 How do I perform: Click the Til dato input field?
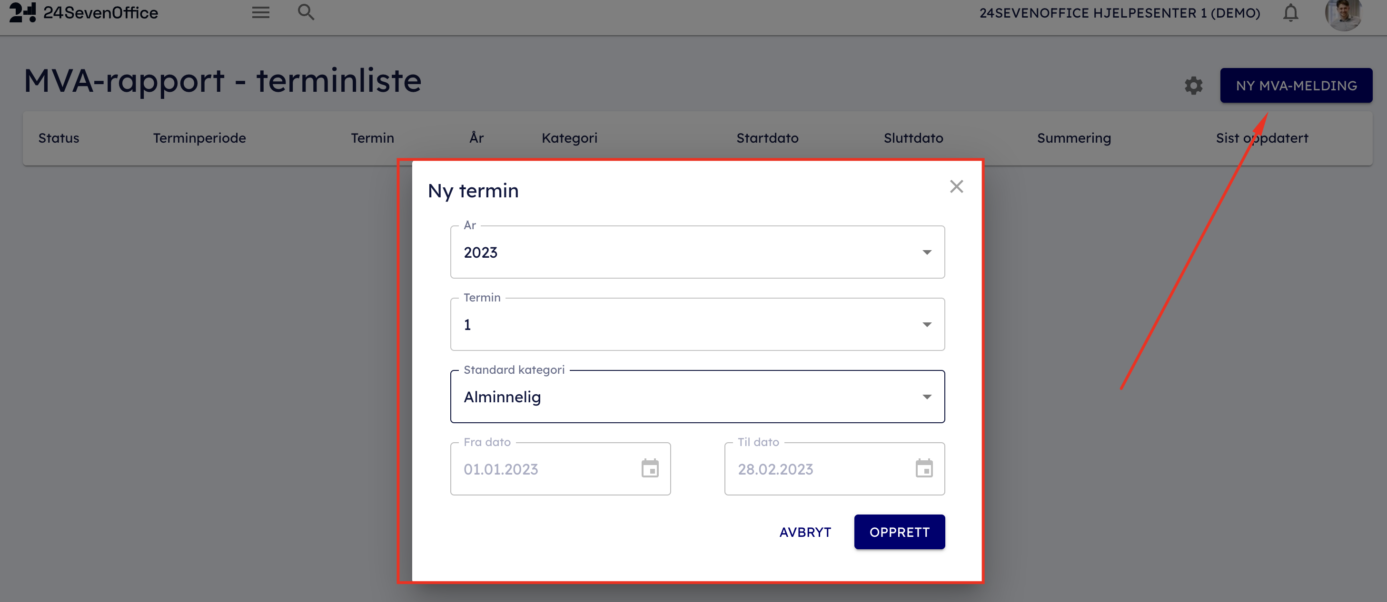click(x=818, y=469)
